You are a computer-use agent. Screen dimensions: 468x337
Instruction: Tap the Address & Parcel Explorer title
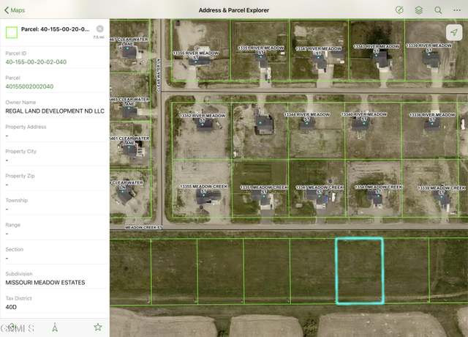click(x=234, y=10)
